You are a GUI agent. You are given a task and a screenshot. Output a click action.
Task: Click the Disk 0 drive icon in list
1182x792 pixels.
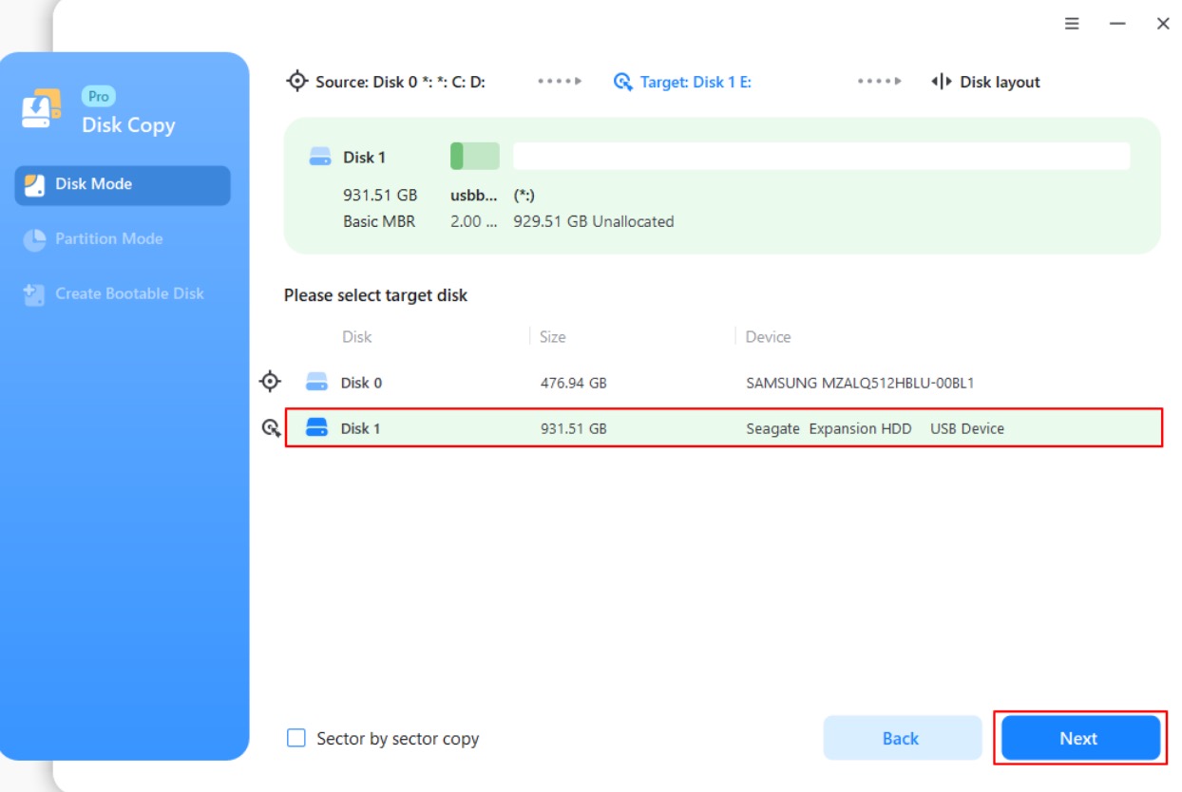[x=316, y=382]
